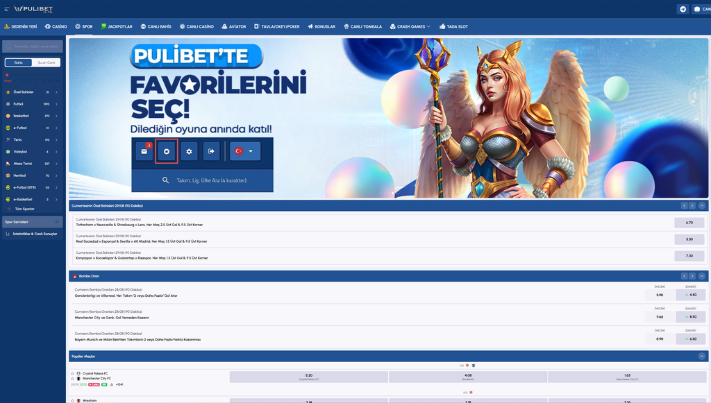The width and height of the screenshot is (711, 403).
Task: Open the hamburger menu at top left
Action: click(7, 9)
